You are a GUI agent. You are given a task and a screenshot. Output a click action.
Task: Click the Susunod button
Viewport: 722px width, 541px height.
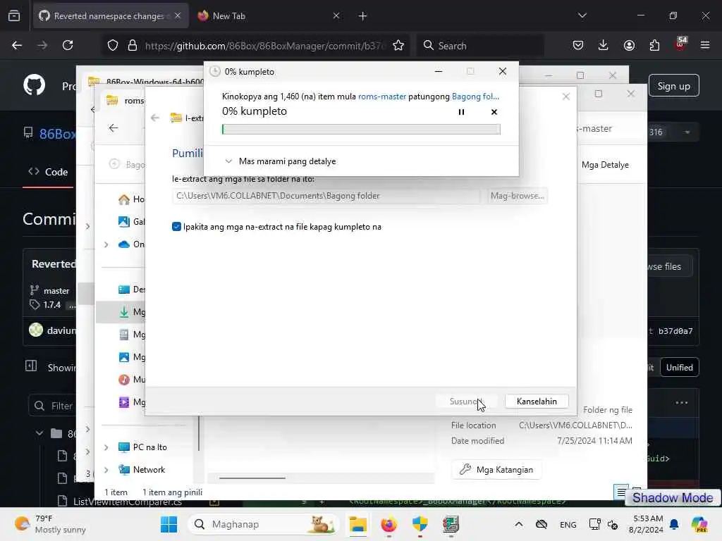pyautogui.click(x=465, y=401)
